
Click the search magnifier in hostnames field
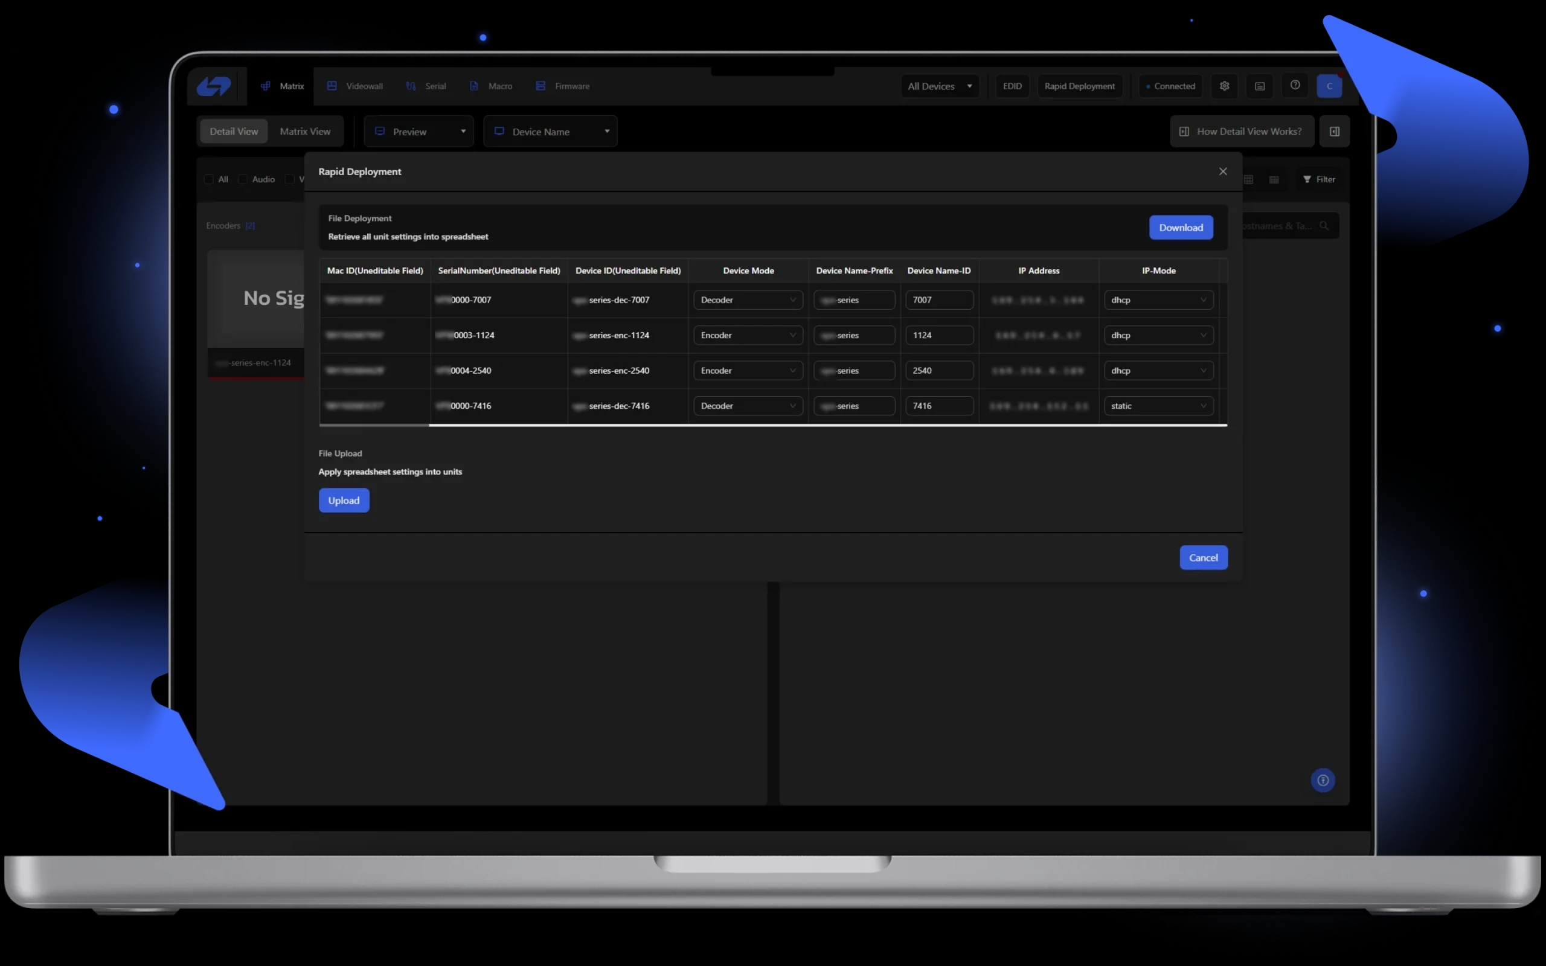click(1324, 226)
